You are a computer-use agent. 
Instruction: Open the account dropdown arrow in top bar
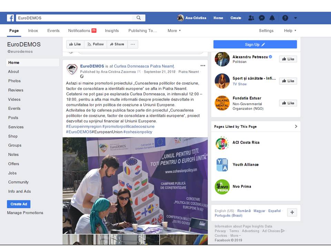click(295, 18)
